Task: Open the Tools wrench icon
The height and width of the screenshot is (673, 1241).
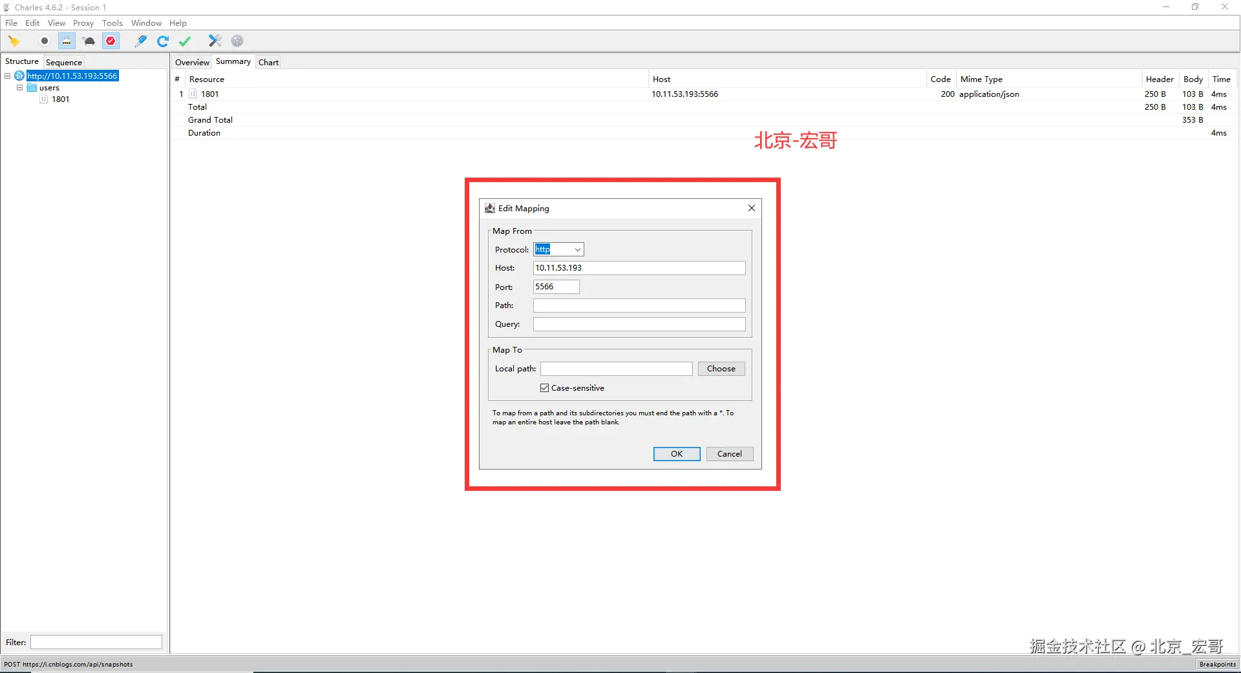Action: pos(215,41)
